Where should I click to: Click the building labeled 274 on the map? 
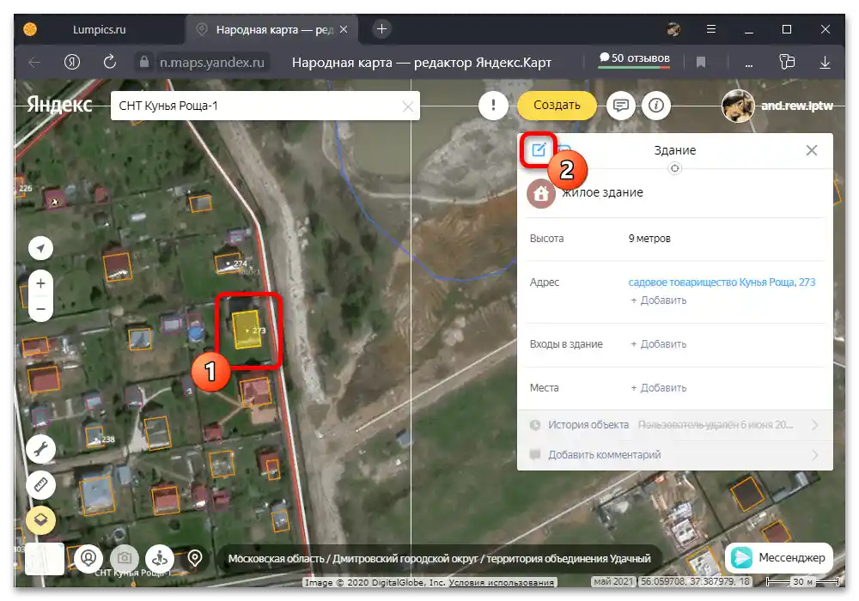228,264
